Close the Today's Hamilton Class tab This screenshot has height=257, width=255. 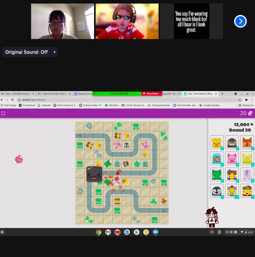(70, 94)
